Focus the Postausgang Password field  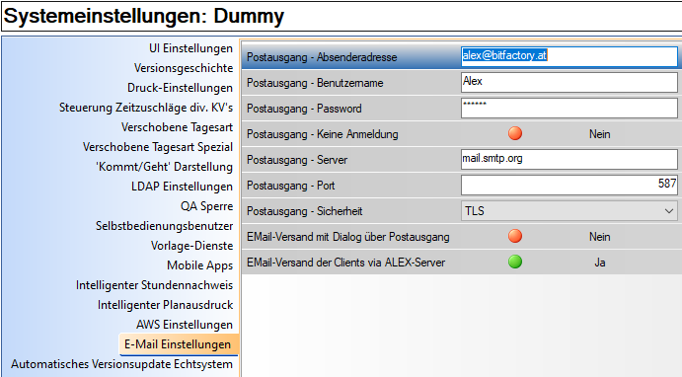point(568,108)
